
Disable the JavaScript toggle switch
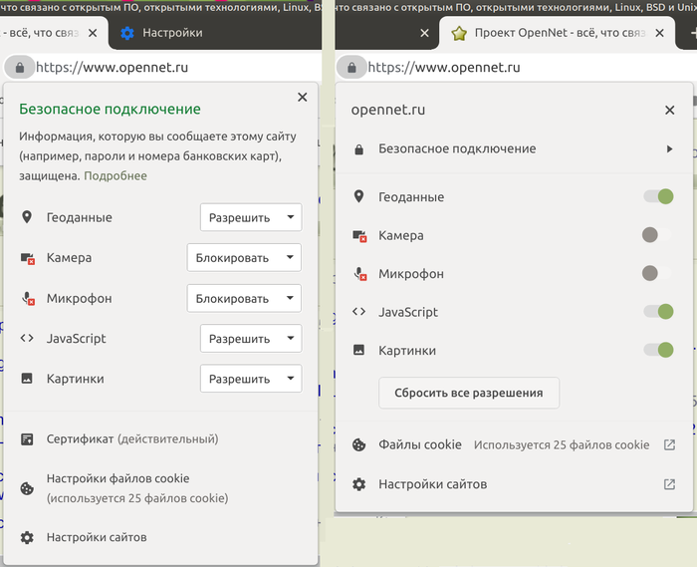(659, 312)
